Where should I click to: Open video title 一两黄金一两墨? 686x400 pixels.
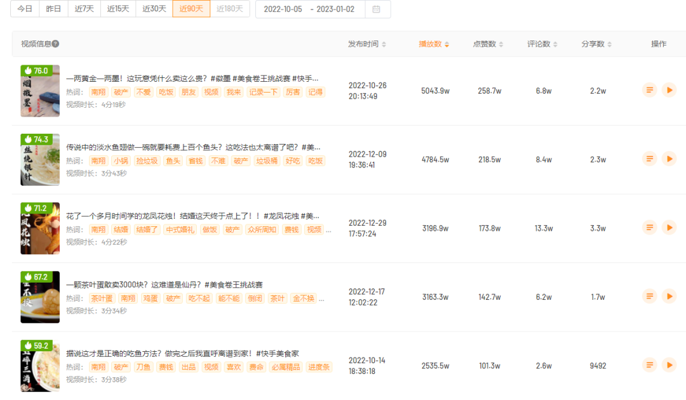192,79
